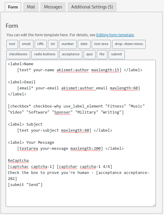The width and height of the screenshot is (164, 215).
Task: Open the drop-down menu tag generator
Action: [x=129, y=44]
